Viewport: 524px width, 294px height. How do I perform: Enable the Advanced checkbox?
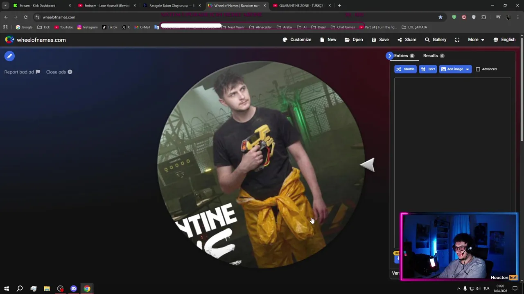click(478, 69)
